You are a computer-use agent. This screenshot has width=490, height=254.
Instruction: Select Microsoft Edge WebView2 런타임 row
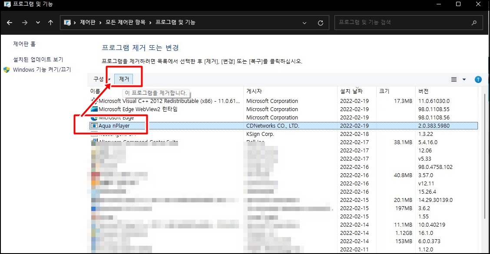[x=283, y=109]
